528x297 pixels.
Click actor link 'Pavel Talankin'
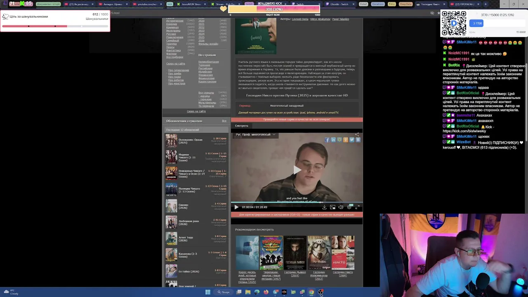click(340, 19)
